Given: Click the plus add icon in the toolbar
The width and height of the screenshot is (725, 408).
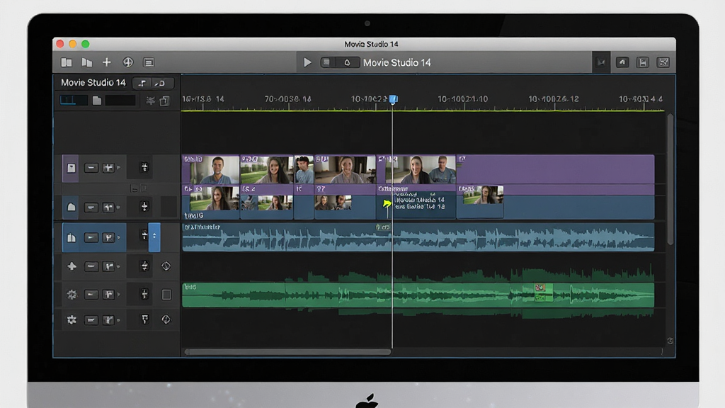Looking at the screenshot, I should (x=107, y=62).
